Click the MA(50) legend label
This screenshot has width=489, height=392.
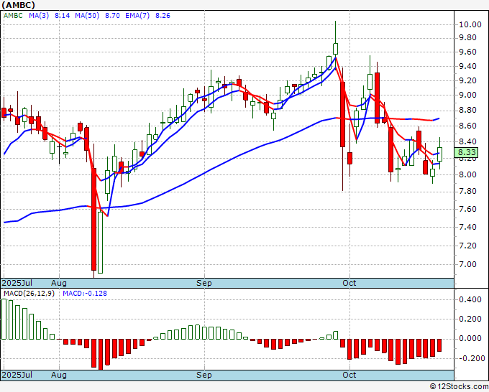coord(87,16)
